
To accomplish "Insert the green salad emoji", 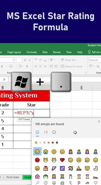I will [46, 177].
